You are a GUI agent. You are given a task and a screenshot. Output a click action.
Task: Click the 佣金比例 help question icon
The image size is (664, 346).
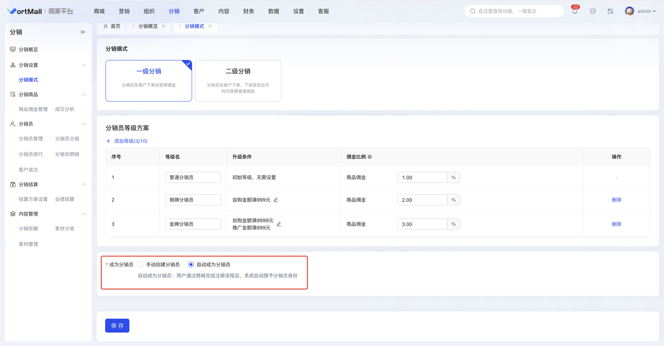pos(370,157)
